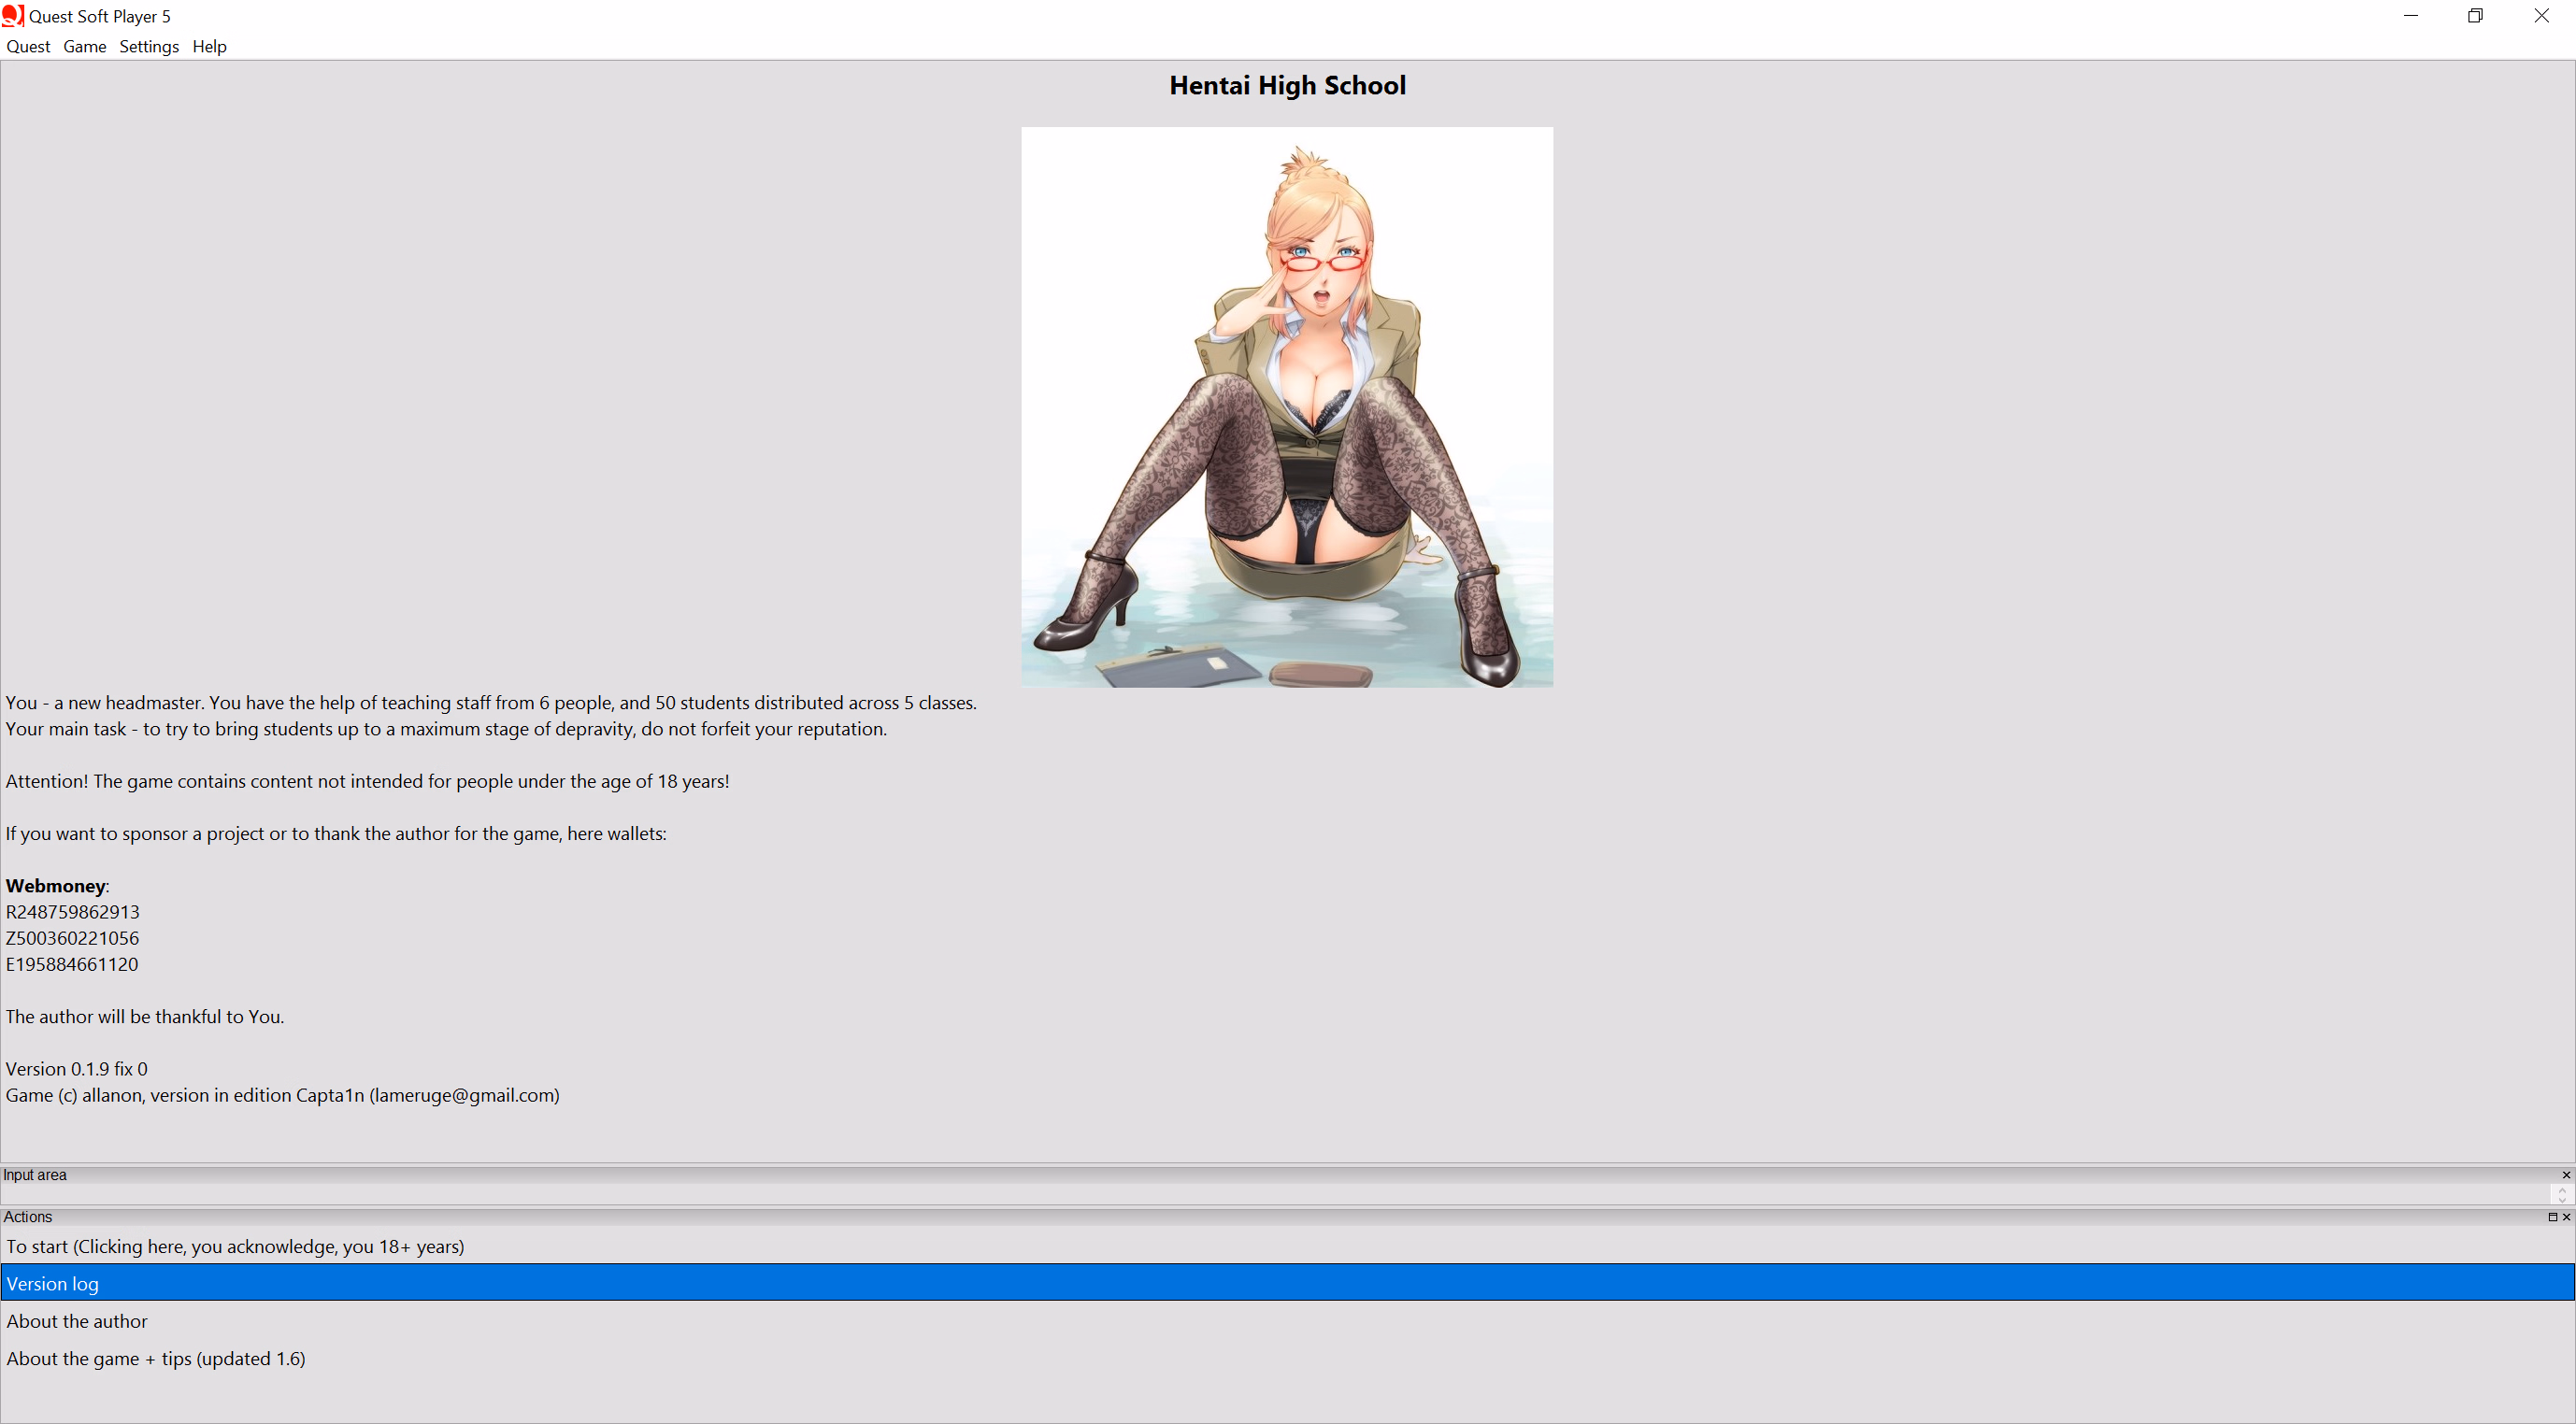
Task: Minimize the Quest Soft Player window
Action: [2411, 16]
